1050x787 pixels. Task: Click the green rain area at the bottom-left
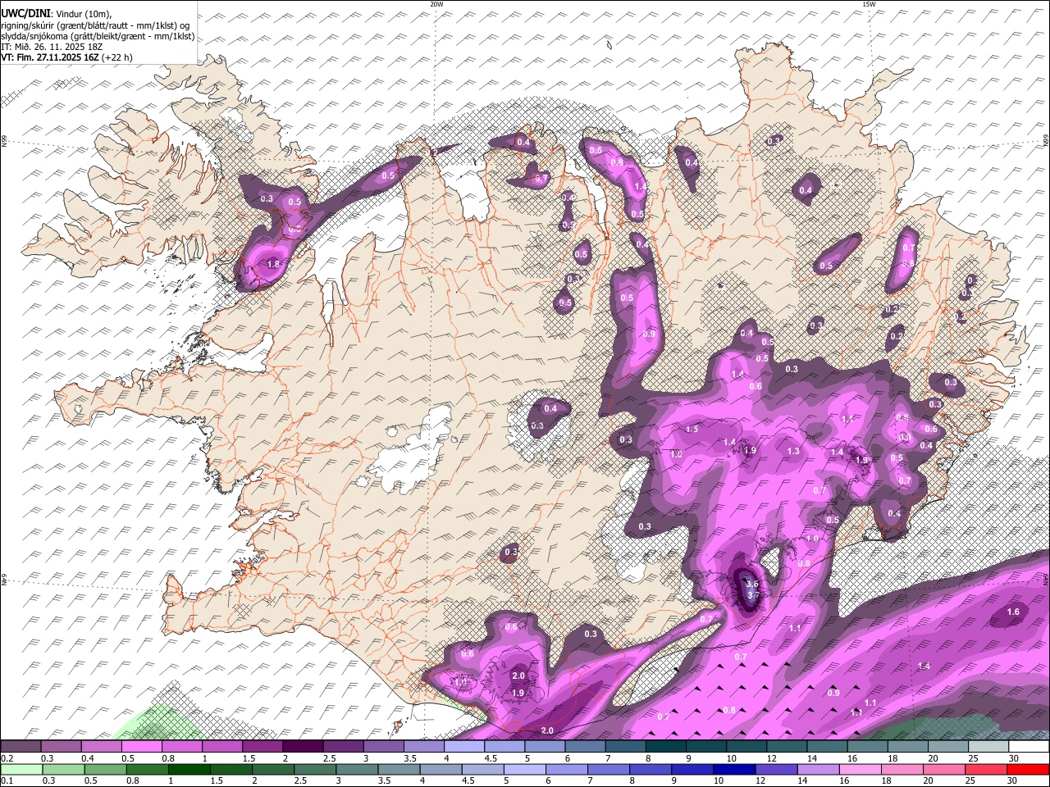(157, 723)
